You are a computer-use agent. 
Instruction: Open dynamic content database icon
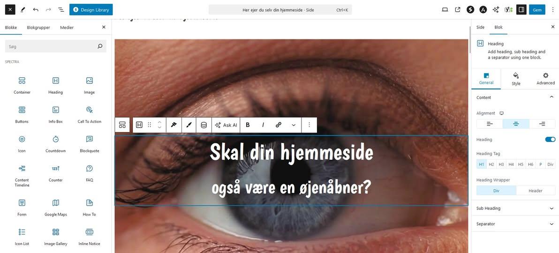[x=204, y=125]
